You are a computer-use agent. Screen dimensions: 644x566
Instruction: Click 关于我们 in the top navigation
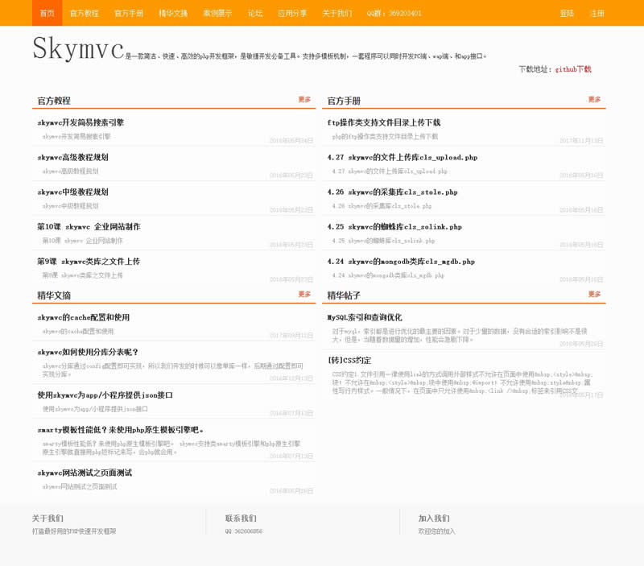pos(336,13)
